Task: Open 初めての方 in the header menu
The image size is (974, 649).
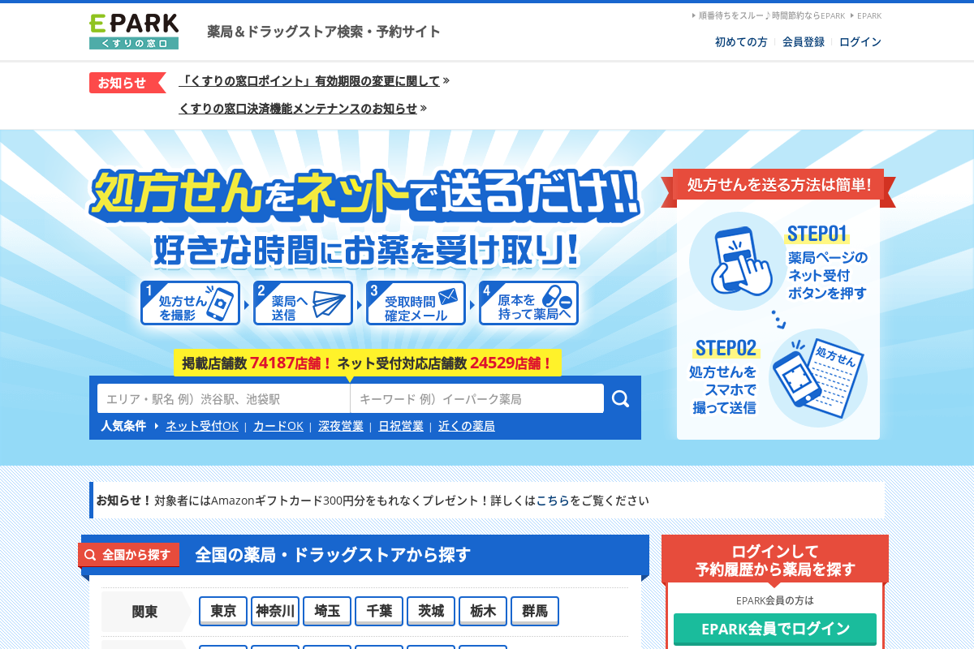Action: pos(741,42)
